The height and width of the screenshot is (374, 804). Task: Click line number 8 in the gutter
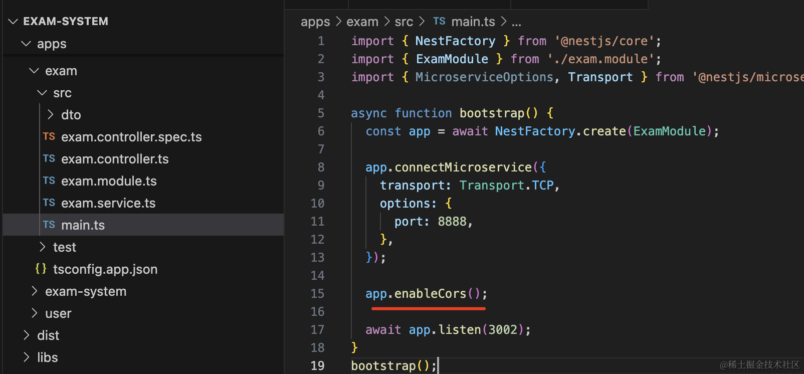[321, 167]
